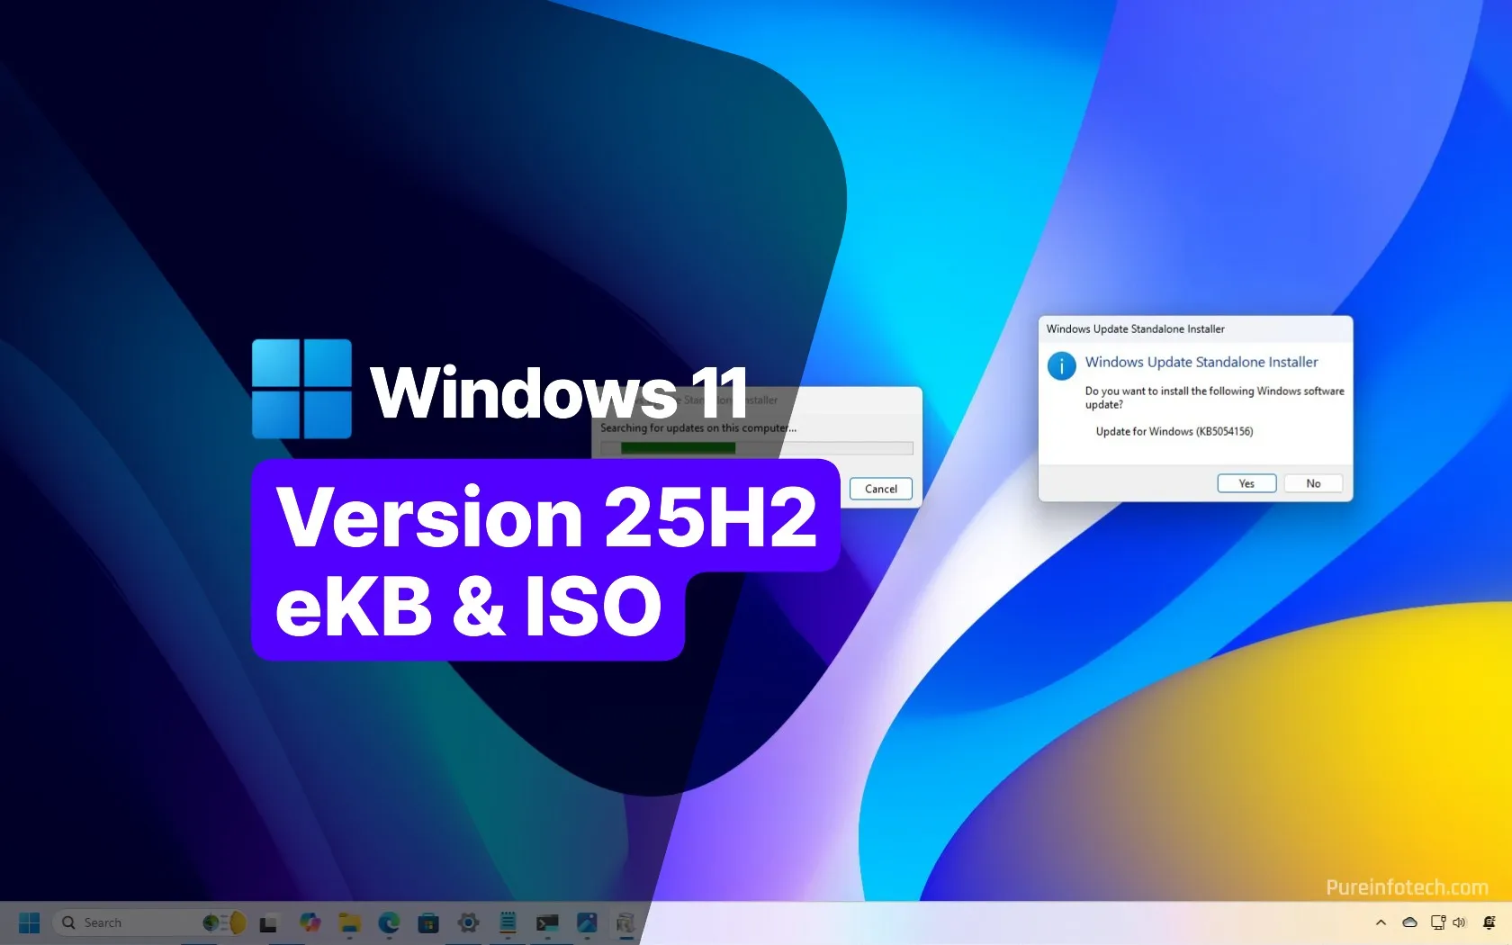Open Windows Terminal from the taskbar
Viewport: 1512px width, 945px height.
(546, 922)
